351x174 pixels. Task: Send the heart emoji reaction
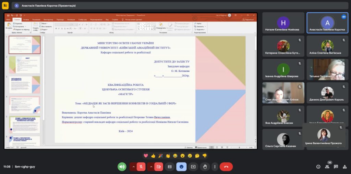[x=146, y=156]
